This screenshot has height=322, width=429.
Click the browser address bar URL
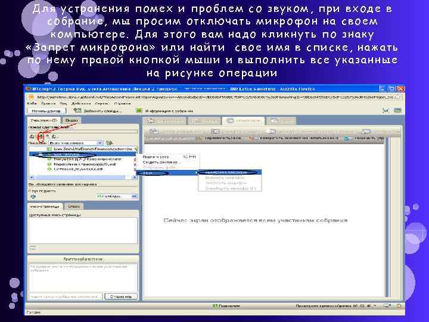pos(214,97)
